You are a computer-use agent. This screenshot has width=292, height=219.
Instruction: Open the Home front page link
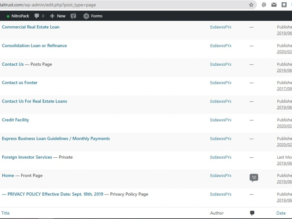8,175
